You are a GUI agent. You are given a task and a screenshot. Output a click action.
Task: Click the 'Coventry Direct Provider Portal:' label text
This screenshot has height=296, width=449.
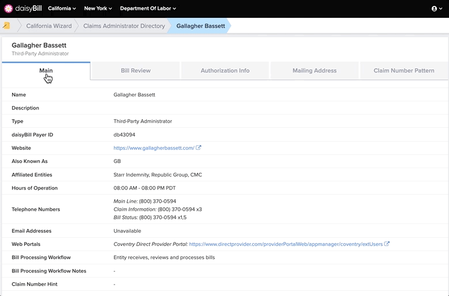[x=151, y=244]
